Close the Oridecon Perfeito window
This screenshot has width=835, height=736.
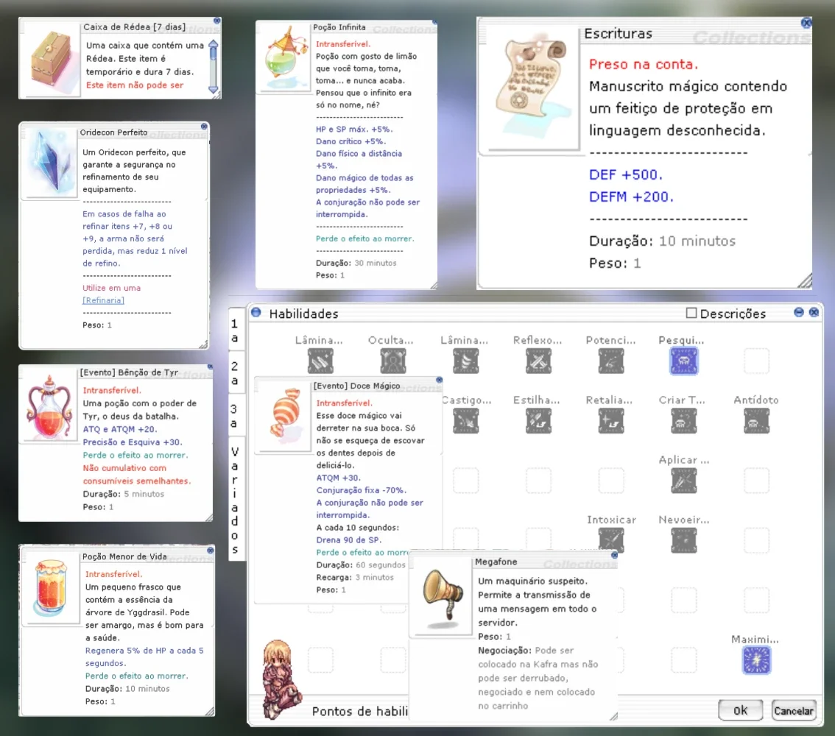click(204, 127)
